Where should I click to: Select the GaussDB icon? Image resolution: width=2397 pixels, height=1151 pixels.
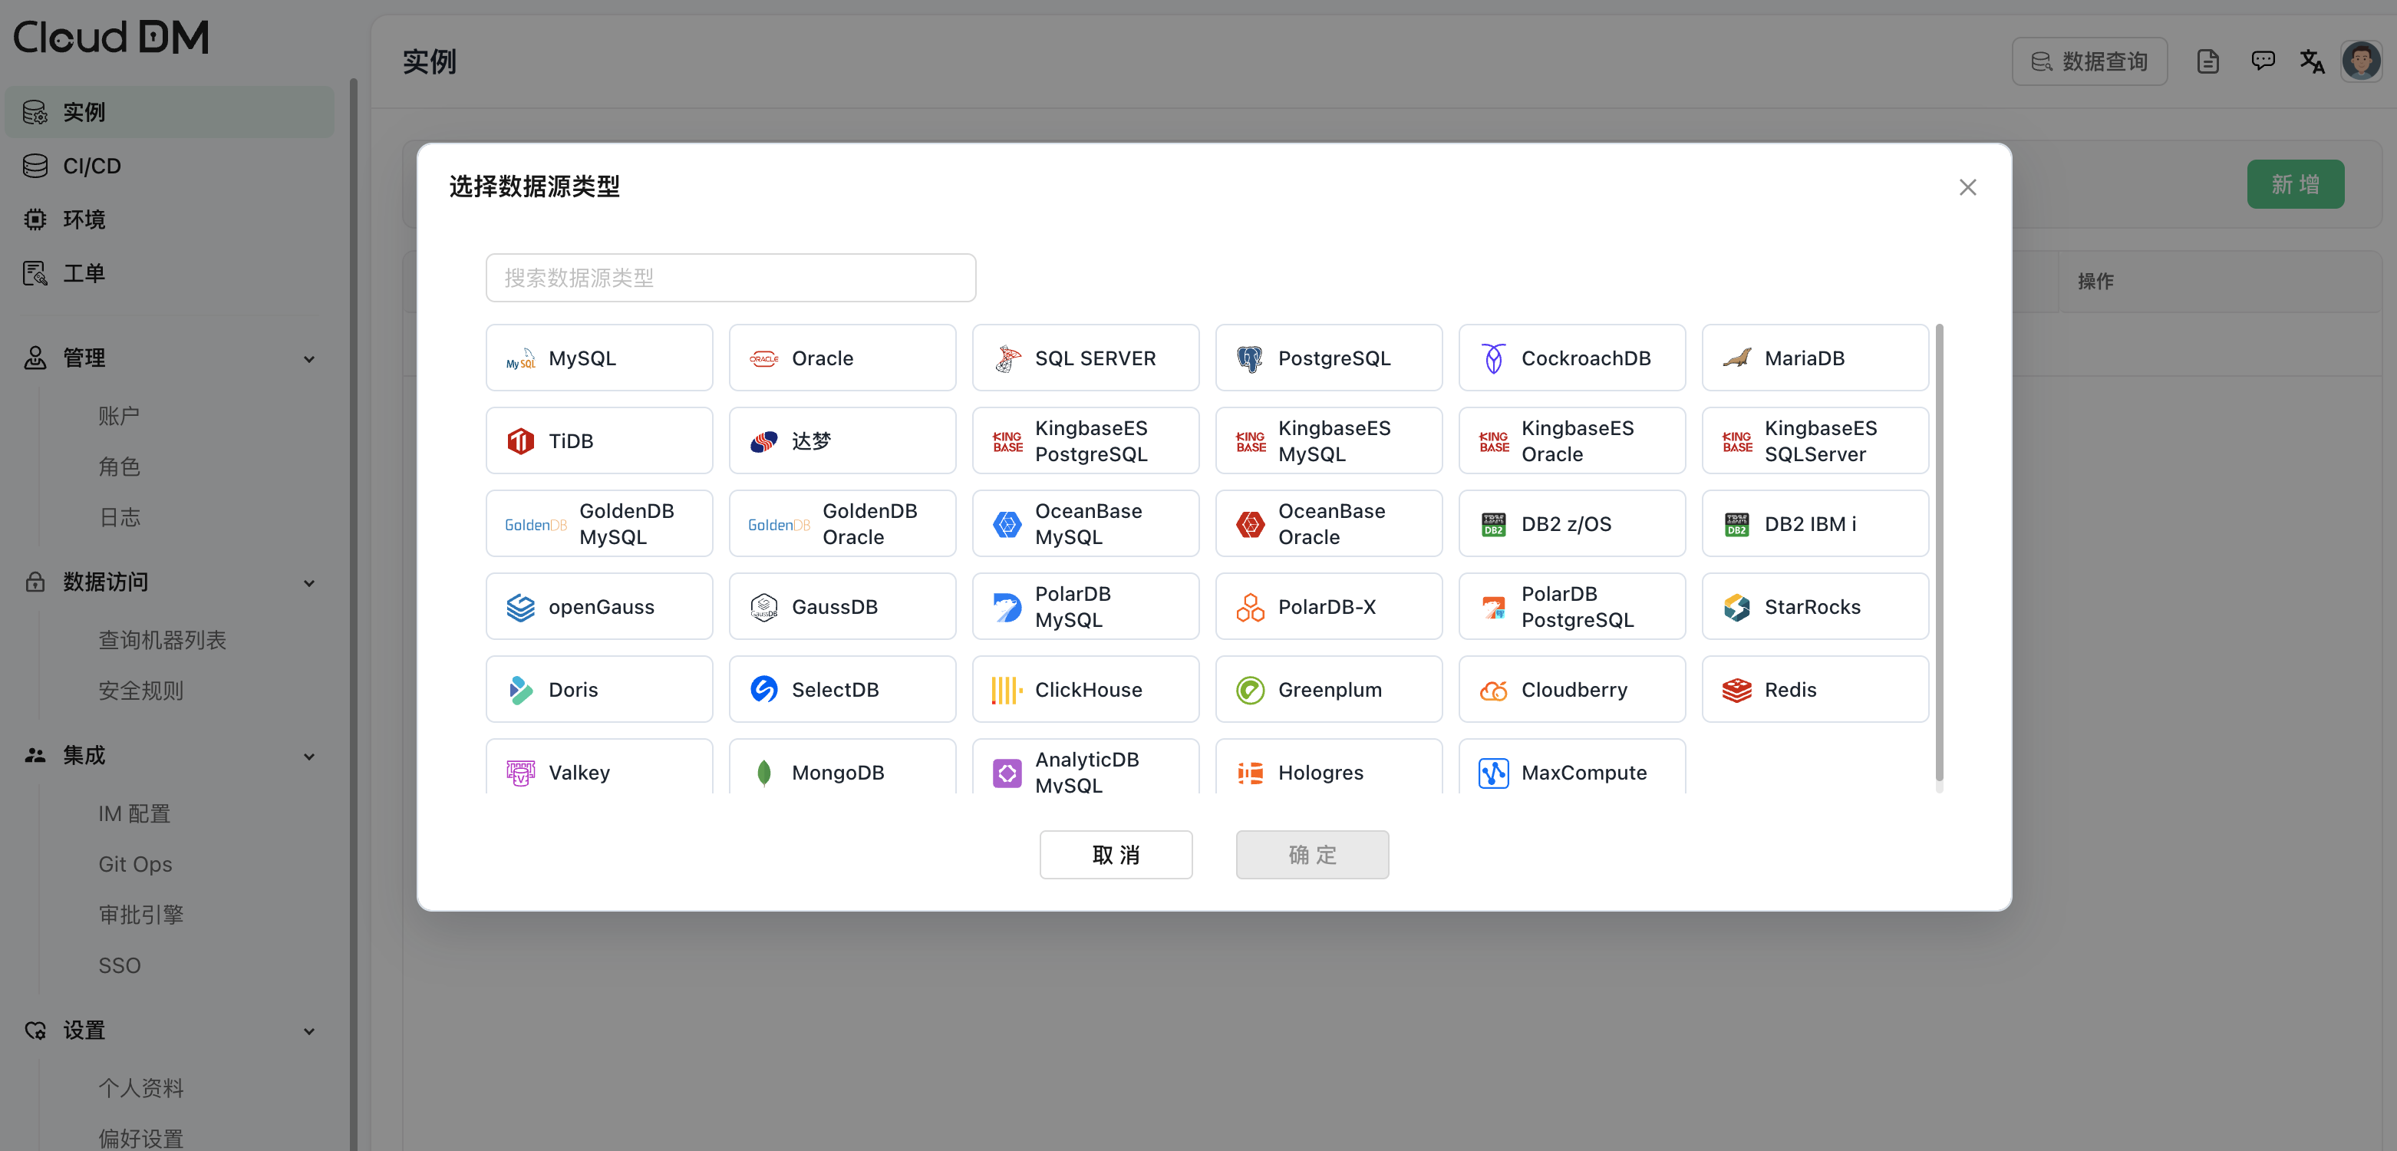[764, 608]
